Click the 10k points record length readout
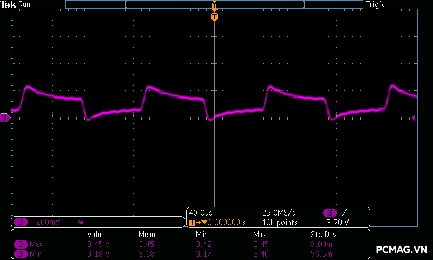Screen dimensions: 433x260 (x=280, y=222)
